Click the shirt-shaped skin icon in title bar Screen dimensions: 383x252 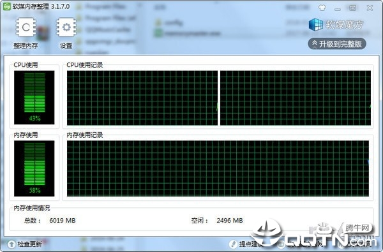point(322,8)
